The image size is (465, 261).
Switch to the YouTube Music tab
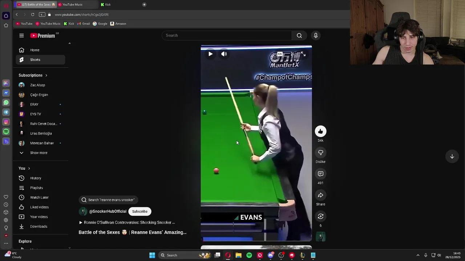click(x=77, y=4)
